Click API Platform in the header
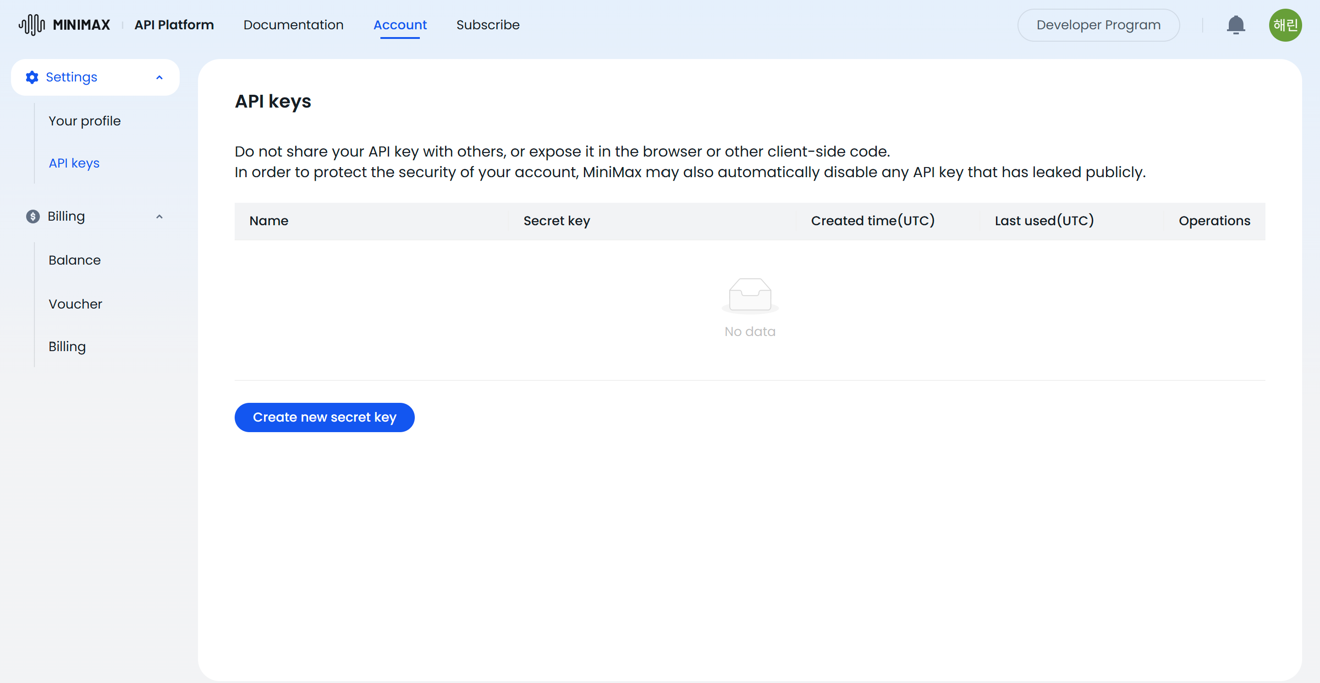Screen dimensions: 1320x683 pyautogui.click(x=174, y=25)
